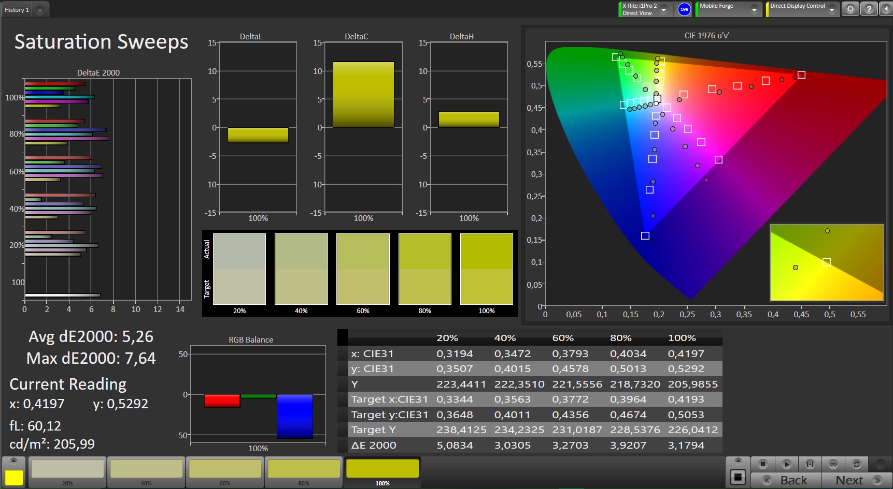The image size is (893, 489).
Task: Select the yellow color swatch at bottom left
Action: [14, 478]
